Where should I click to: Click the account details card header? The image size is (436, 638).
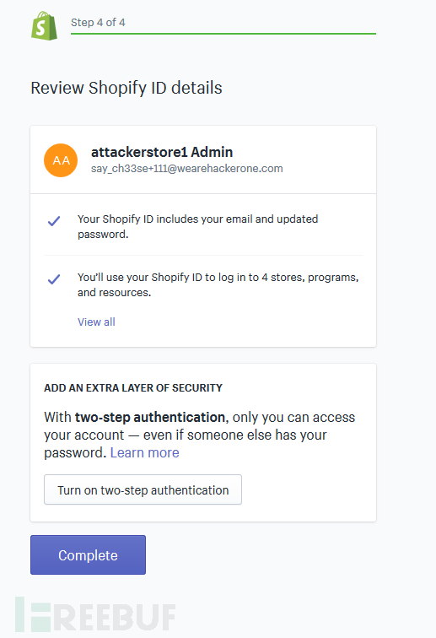tap(203, 159)
